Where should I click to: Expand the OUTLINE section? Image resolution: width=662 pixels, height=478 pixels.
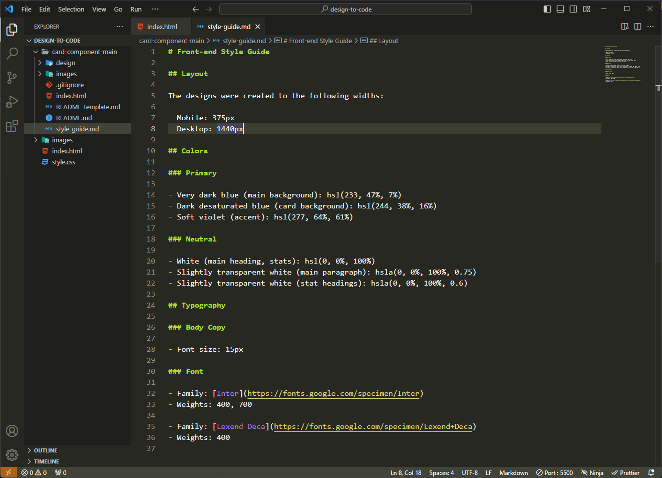46,450
